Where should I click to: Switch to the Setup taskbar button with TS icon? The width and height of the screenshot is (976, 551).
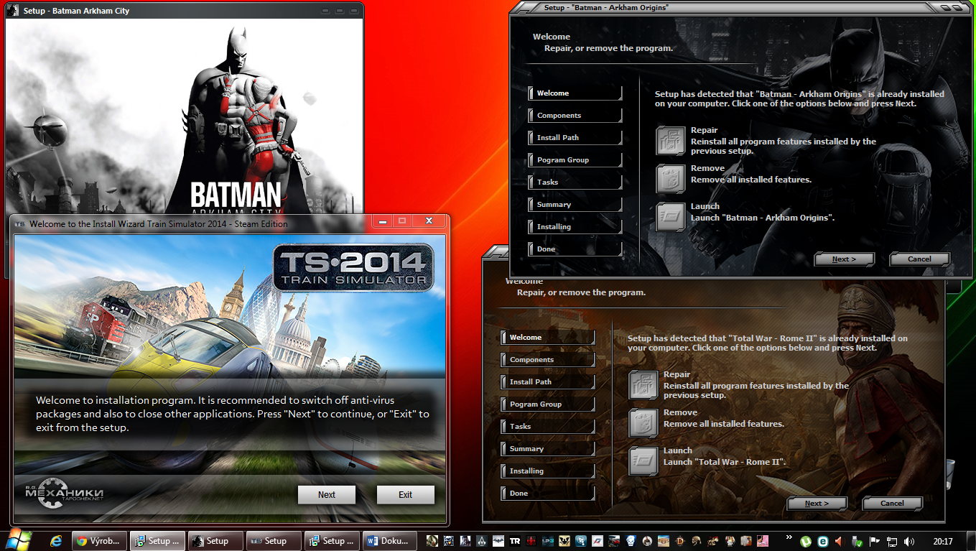[x=274, y=541]
